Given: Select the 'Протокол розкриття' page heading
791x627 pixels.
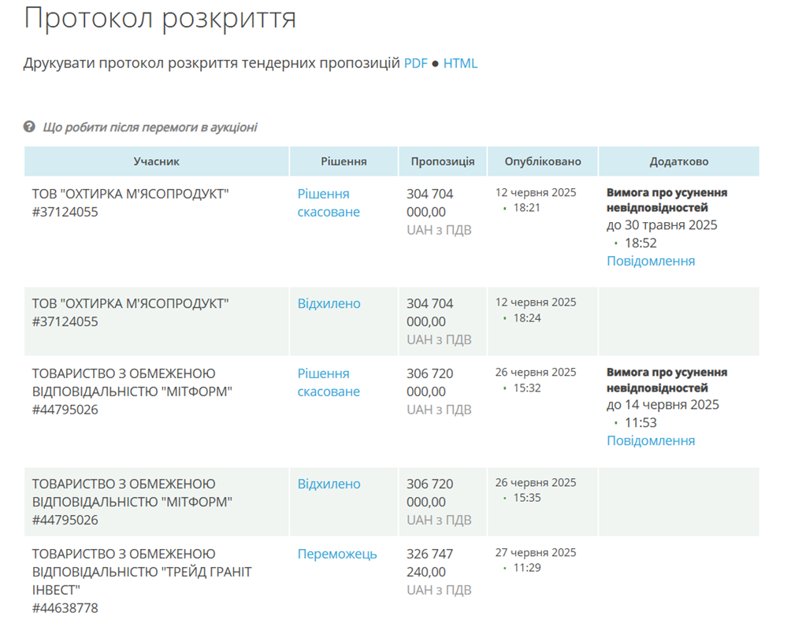Looking at the screenshot, I should [x=160, y=19].
